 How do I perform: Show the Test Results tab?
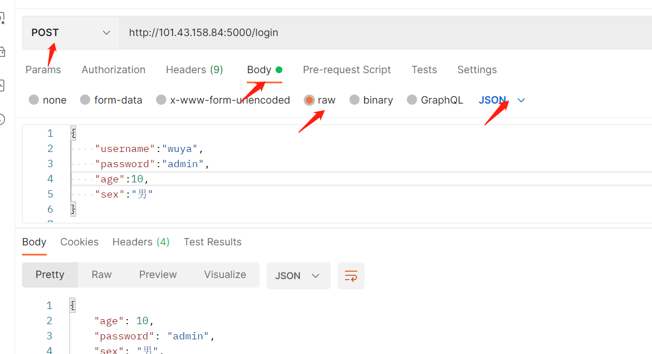point(212,242)
